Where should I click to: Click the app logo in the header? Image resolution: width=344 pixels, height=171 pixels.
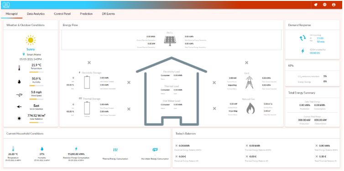pos(6,5)
